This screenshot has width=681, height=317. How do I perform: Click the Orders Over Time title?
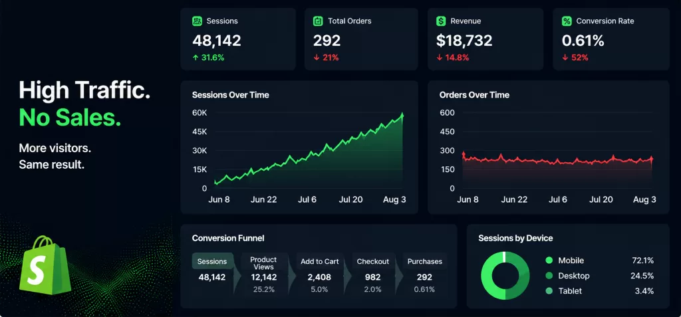pyautogui.click(x=474, y=94)
